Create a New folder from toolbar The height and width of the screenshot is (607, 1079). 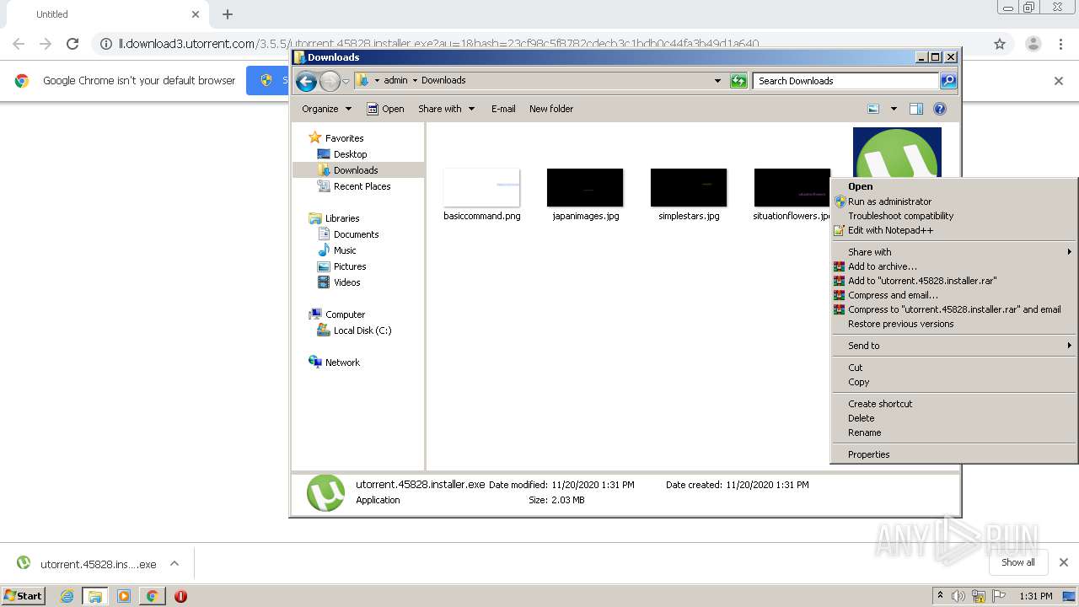[551, 109]
